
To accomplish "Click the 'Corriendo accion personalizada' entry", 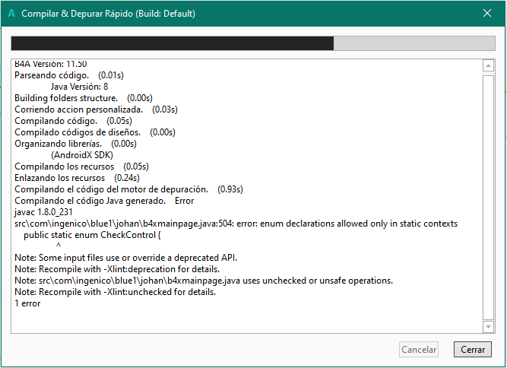I will [96, 109].
